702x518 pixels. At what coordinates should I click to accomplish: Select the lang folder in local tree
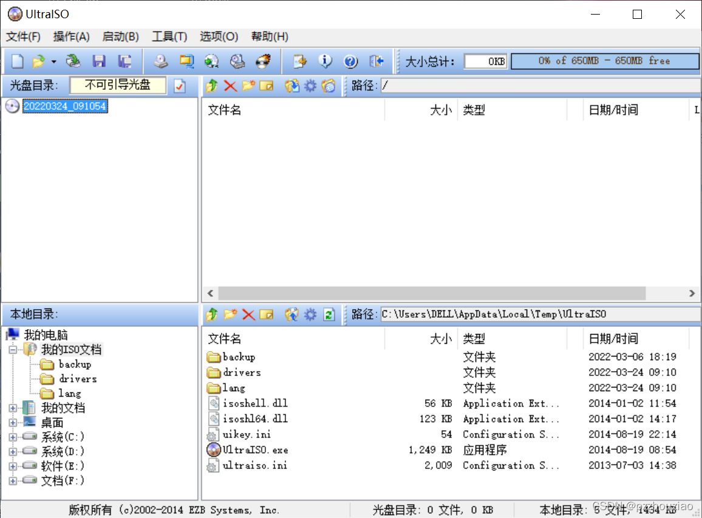pos(70,394)
